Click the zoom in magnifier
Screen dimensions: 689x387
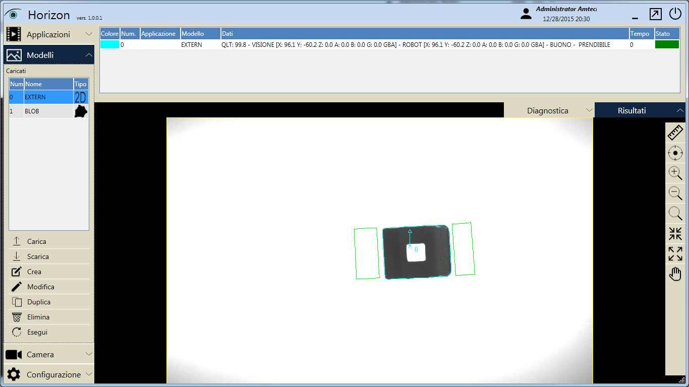(x=675, y=173)
